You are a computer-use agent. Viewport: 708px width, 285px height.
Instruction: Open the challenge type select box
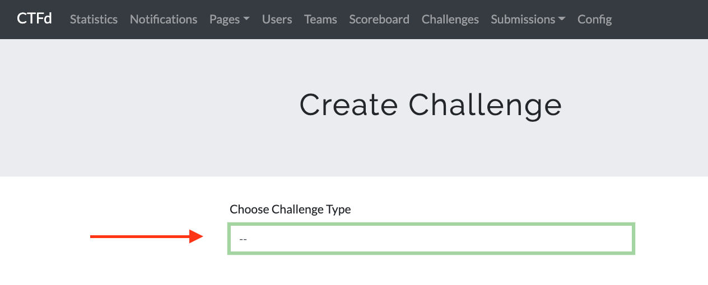[431, 239]
